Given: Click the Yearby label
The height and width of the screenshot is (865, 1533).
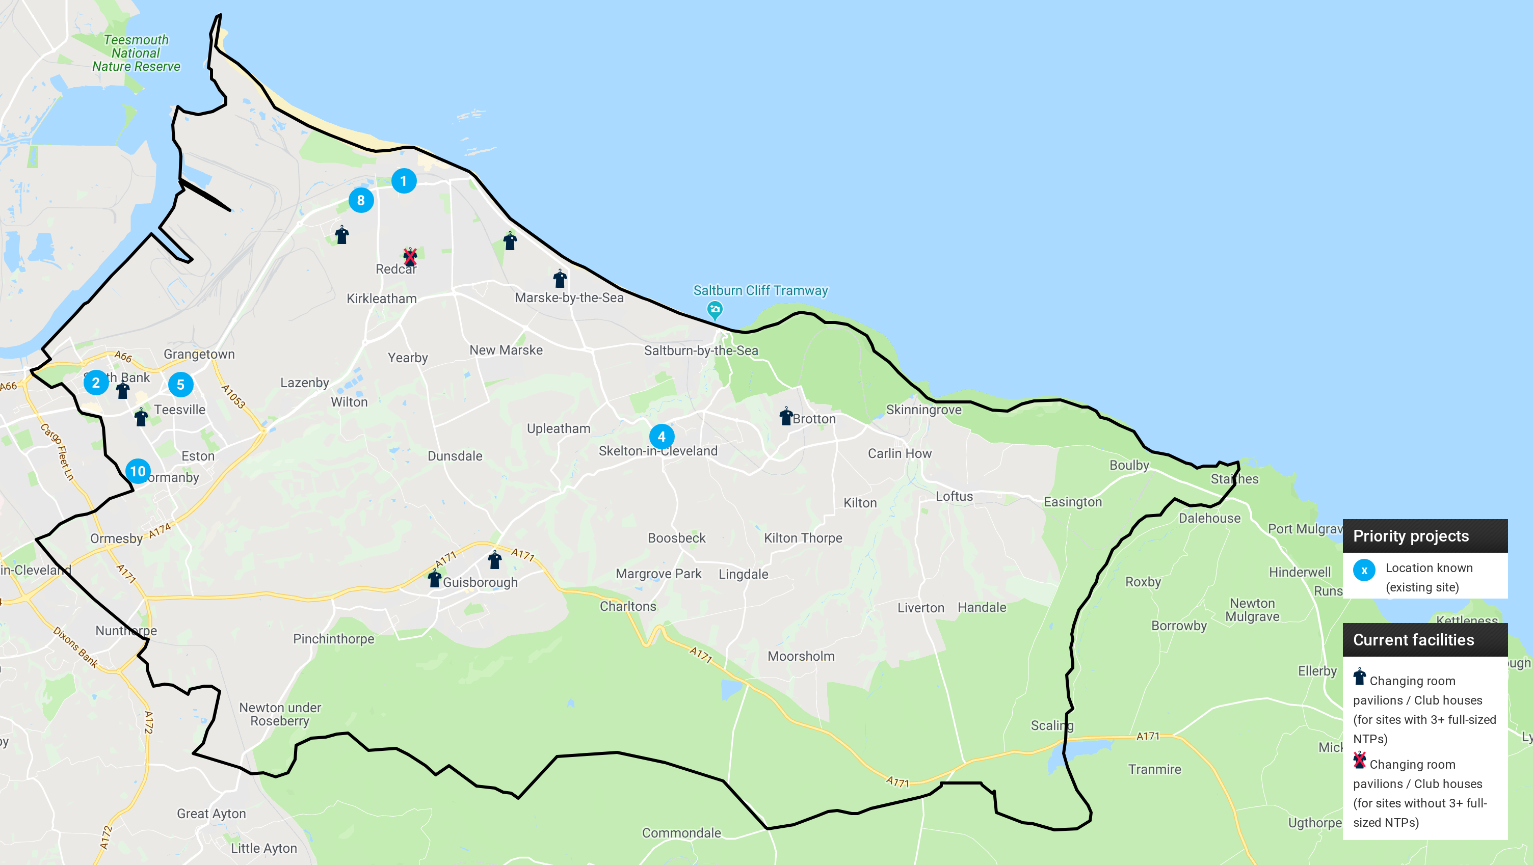Looking at the screenshot, I should (408, 358).
